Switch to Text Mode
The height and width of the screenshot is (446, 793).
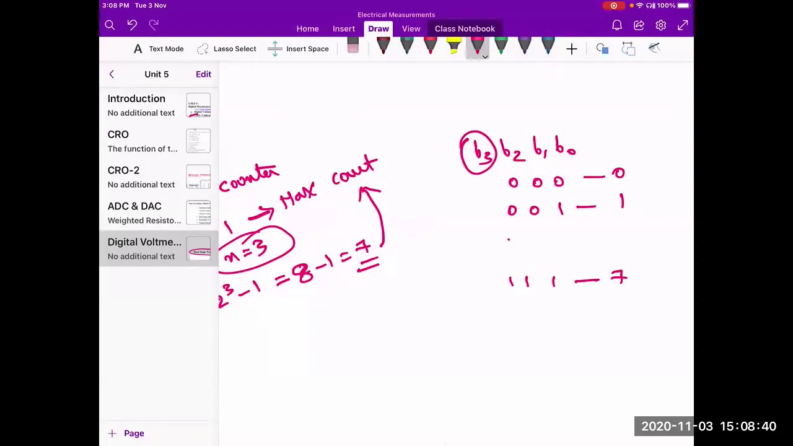(159, 49)
